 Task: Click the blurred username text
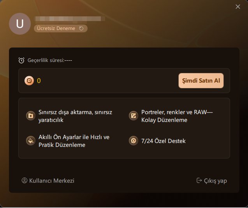tap(70, 19)
